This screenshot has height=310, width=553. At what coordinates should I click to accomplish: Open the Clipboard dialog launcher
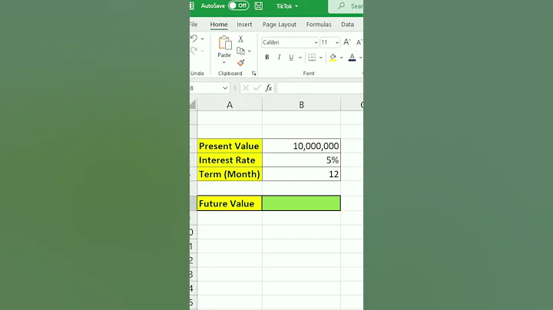(x=253, y=73)
